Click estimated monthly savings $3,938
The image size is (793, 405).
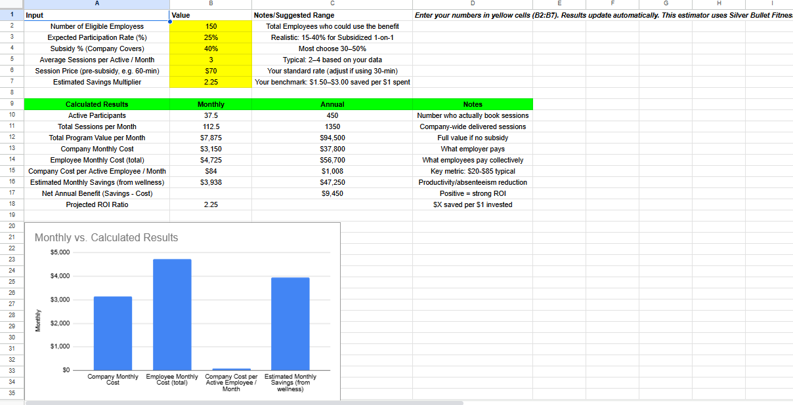point(211,182)
